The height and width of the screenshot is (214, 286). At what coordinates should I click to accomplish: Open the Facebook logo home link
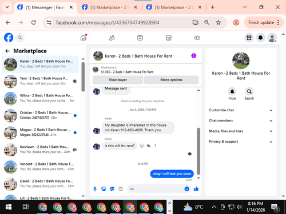tap(9, 38)
